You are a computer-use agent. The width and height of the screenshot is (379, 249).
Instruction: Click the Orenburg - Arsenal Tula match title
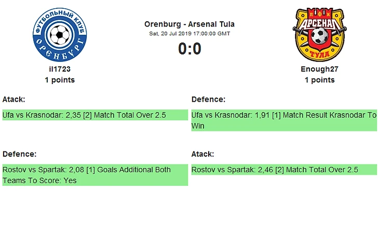(x=189, y=24)
